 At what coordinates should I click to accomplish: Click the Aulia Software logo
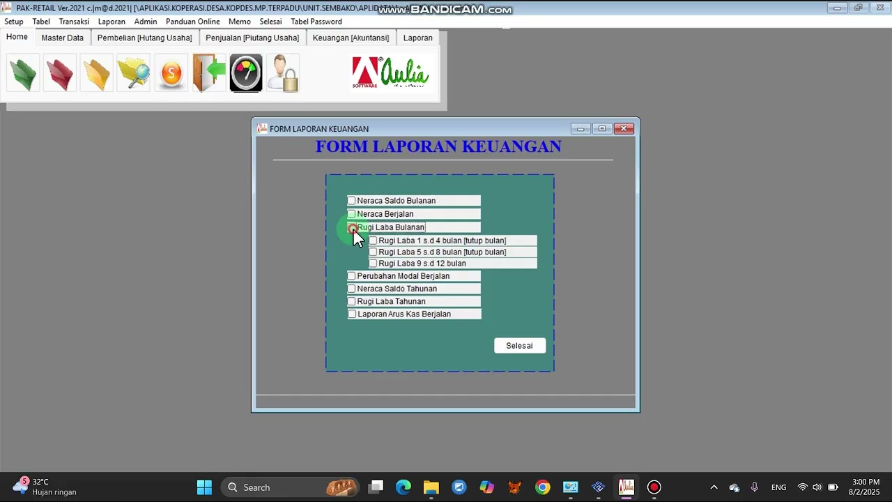click(391, 73)
